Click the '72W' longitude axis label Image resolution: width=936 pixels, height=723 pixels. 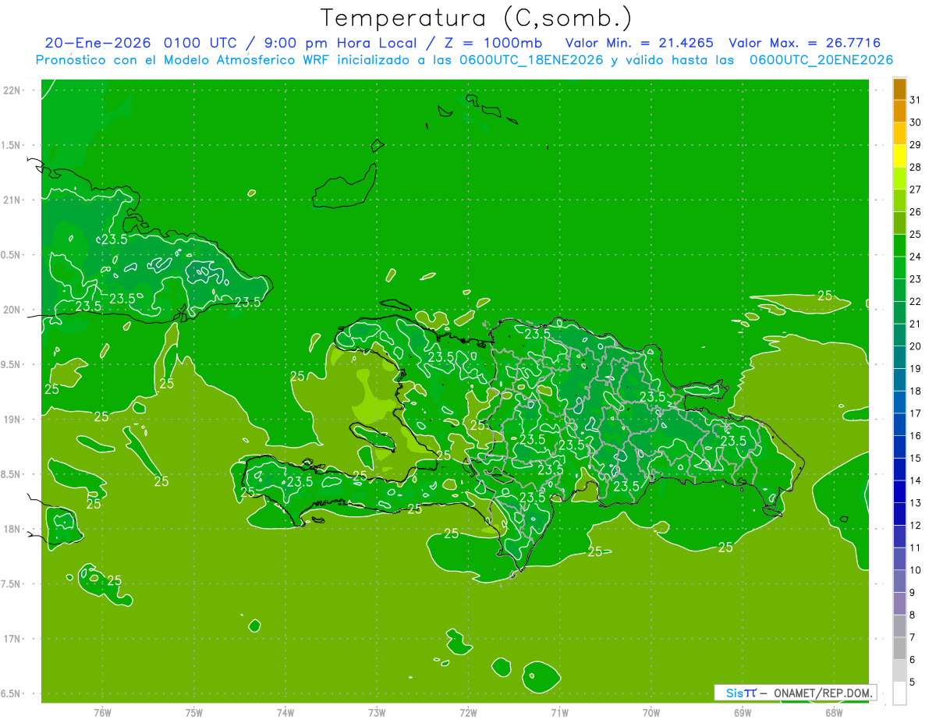pyautogui.click(x=468, y=712)
